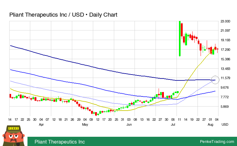Click the 7.772 price axis label
Viewport: 237px width, 146px height.
(225, 97)
